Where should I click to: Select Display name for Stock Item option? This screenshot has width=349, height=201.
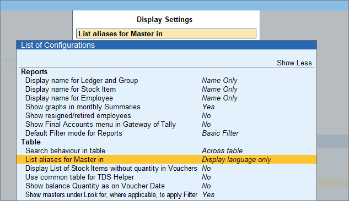pyautogui.click(x=71, y=90)
